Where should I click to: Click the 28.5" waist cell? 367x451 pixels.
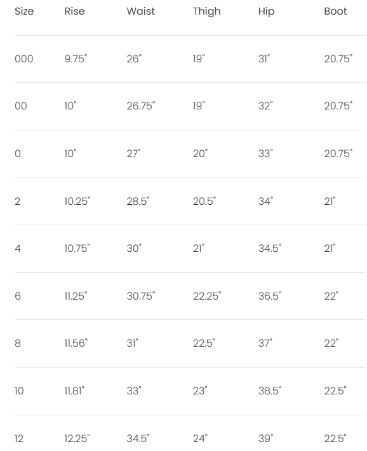tap(138, 201)
